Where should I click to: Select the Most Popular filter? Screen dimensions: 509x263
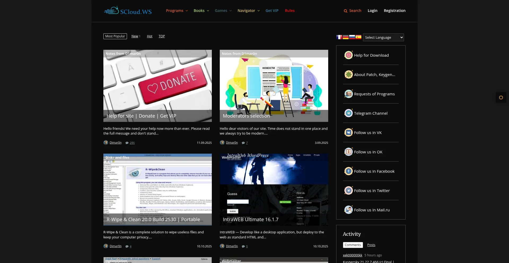(115, 36)
